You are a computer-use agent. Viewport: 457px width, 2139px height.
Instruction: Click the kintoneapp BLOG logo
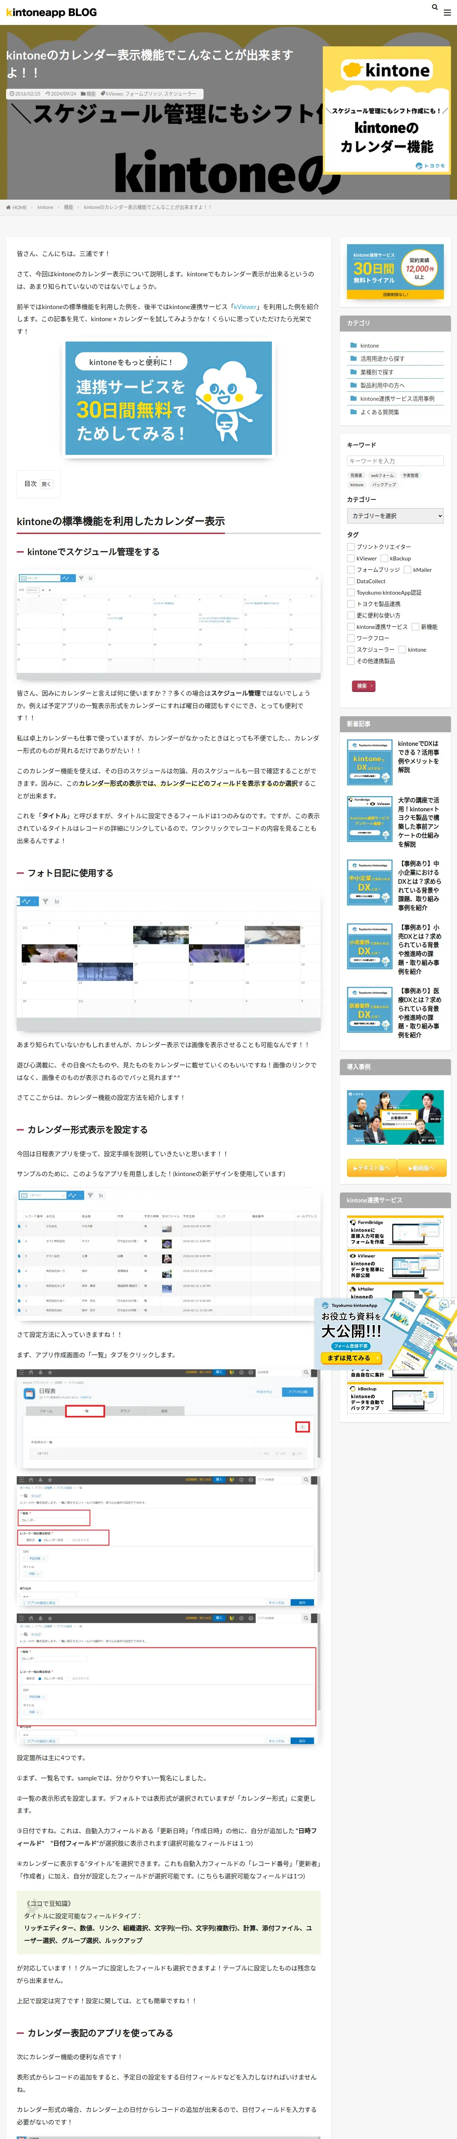[x=51, y=12]
